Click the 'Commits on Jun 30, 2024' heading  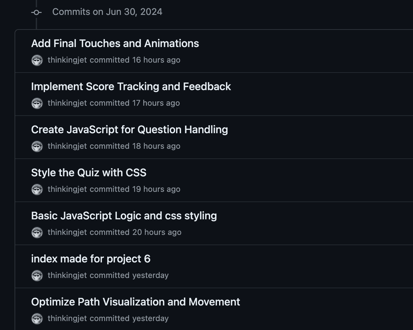[107, 12]
